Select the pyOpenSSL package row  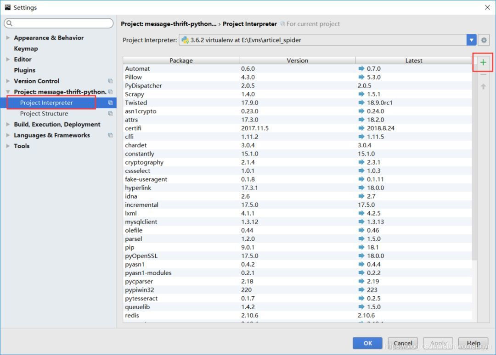click(297, 256)
